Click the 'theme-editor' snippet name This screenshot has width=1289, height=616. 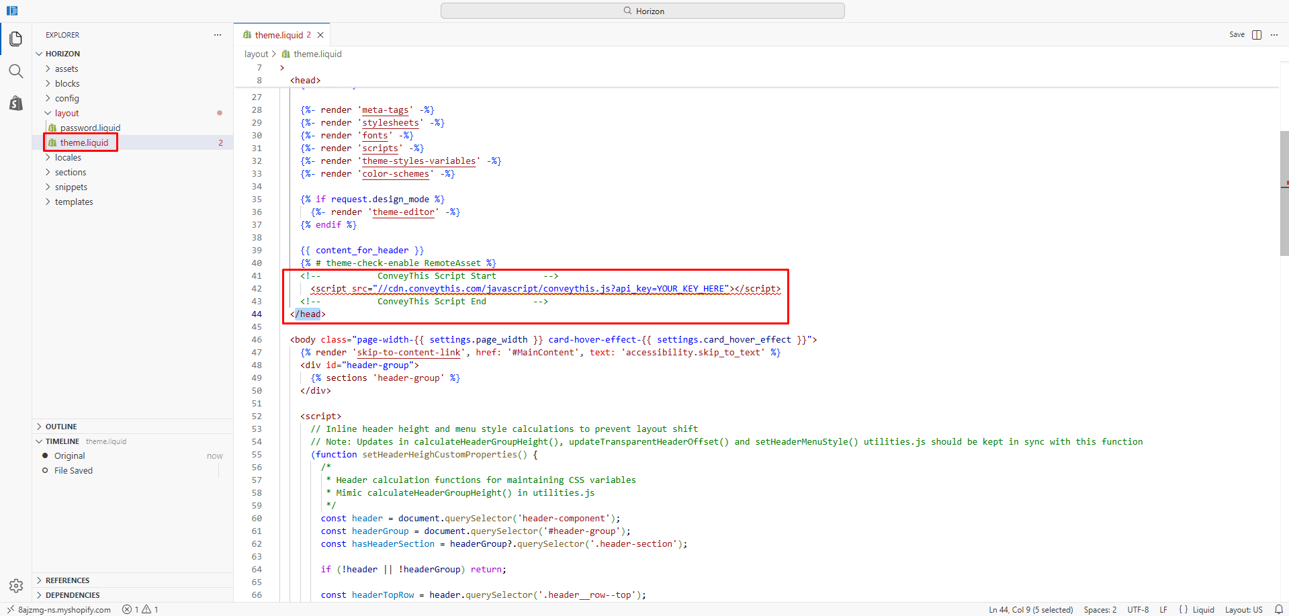tap(403, 212)
